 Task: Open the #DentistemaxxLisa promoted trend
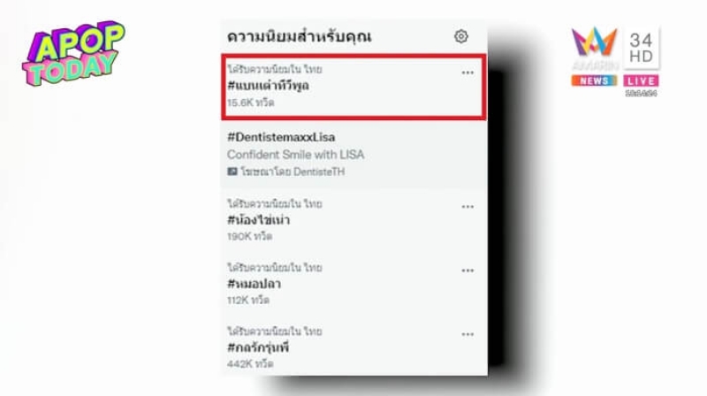tap(281, 137)
